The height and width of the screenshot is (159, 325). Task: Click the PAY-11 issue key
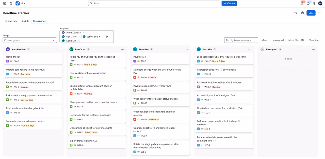coord(144,77)
